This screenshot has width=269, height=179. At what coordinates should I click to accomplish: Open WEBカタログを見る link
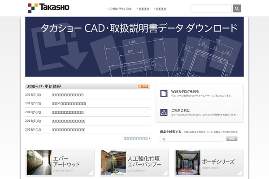point(185,91)
